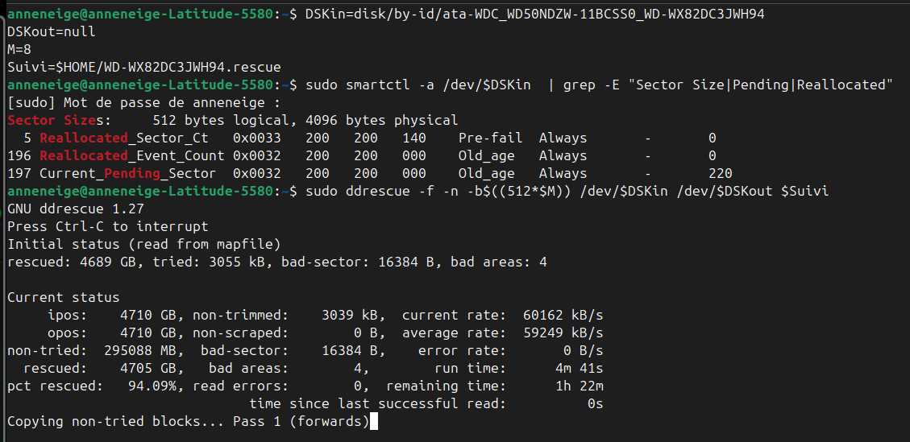Click the DSKin disk-id assignment text
Viewport: 910px width, 442px height.
[534, 15]
